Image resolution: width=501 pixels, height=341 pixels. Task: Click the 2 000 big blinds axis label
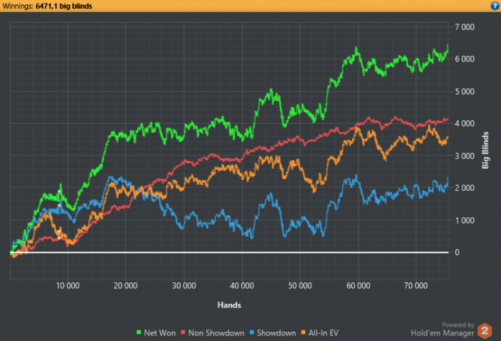coord(464,188)
